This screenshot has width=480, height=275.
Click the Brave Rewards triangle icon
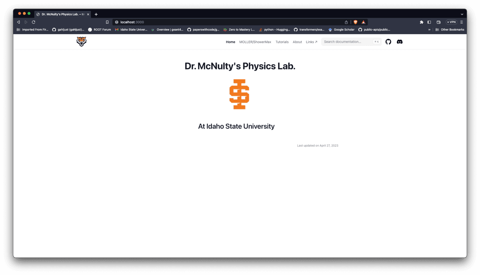pos(363,22)
